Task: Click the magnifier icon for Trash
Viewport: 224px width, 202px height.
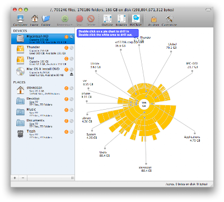Action: click(x=71, y=132)
